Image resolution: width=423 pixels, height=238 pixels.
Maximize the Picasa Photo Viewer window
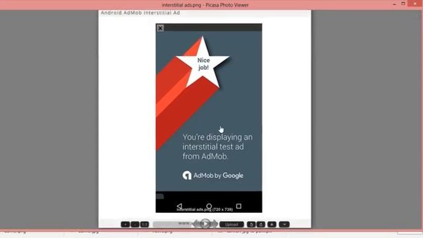pyautogui.click(x=403, y=3)
